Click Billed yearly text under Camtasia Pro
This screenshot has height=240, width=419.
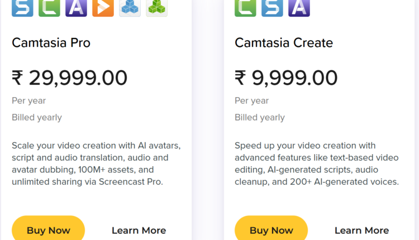click(x=37, y=118)
